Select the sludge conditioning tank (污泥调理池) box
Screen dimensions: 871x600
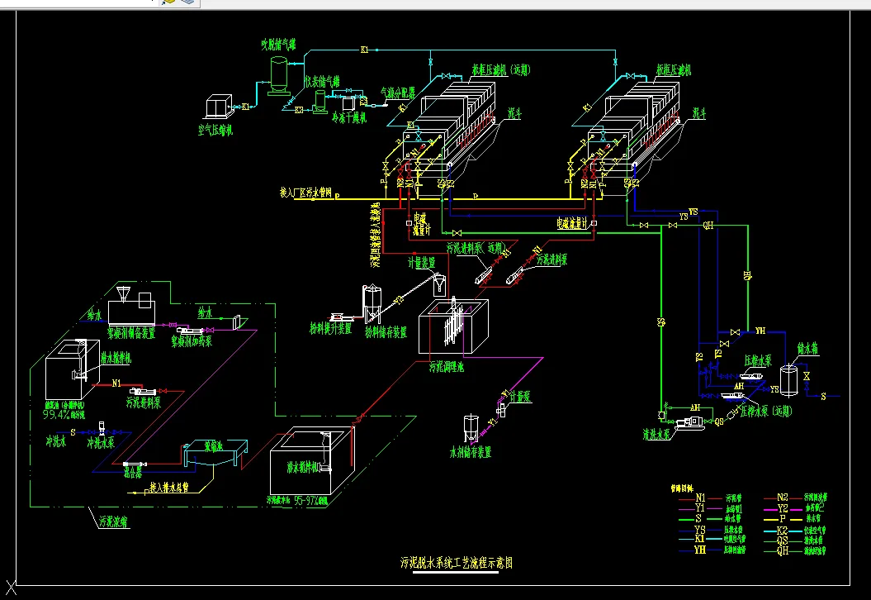pos(453,326)
